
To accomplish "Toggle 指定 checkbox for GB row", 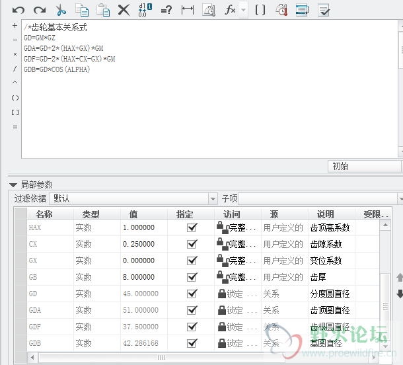I will tap(192, 277).
